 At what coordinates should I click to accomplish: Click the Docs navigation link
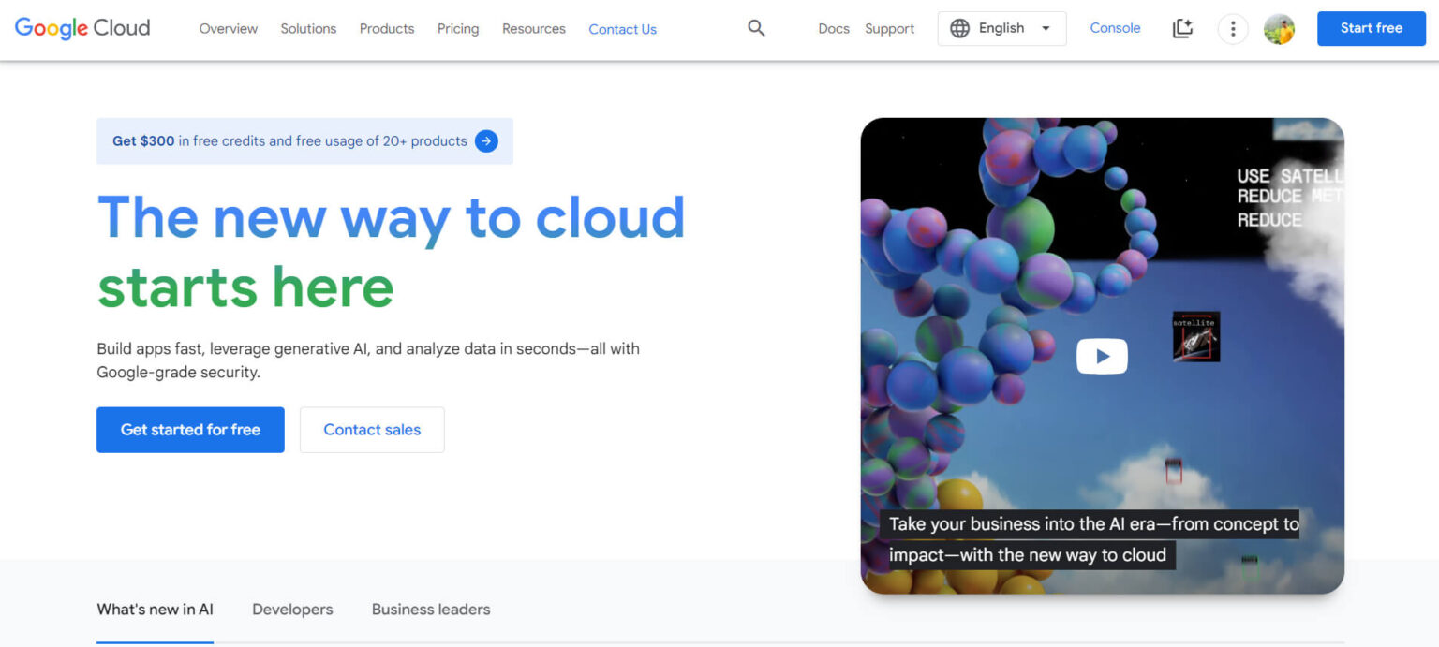[833, 29]
